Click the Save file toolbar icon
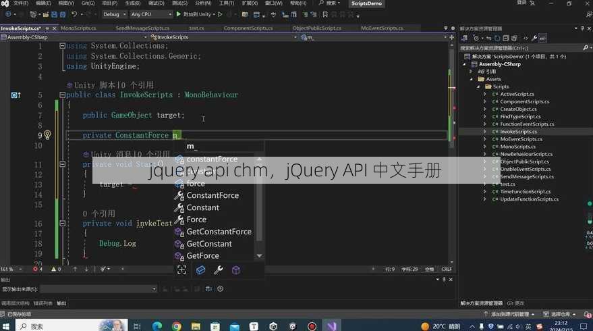593x331 pixels. coord(54,14)
